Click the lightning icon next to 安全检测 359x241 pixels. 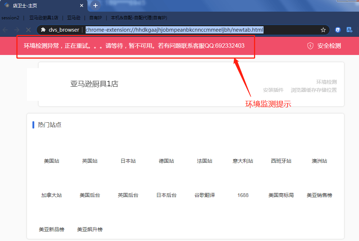(310, 46)
